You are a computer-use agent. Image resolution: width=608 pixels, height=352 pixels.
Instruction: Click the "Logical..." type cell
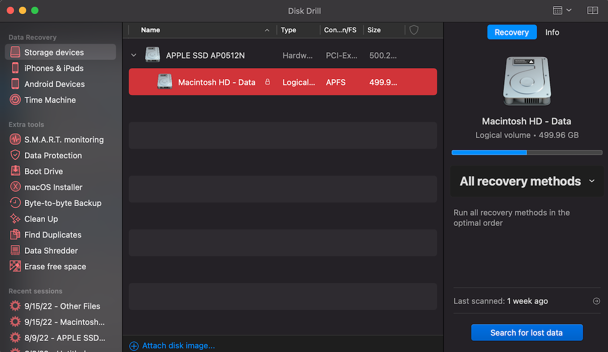click(299, 82)
